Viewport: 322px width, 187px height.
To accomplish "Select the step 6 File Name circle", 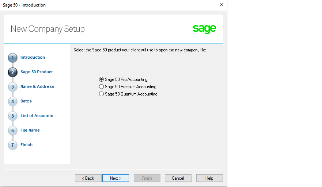I will [x=12, y=130].
